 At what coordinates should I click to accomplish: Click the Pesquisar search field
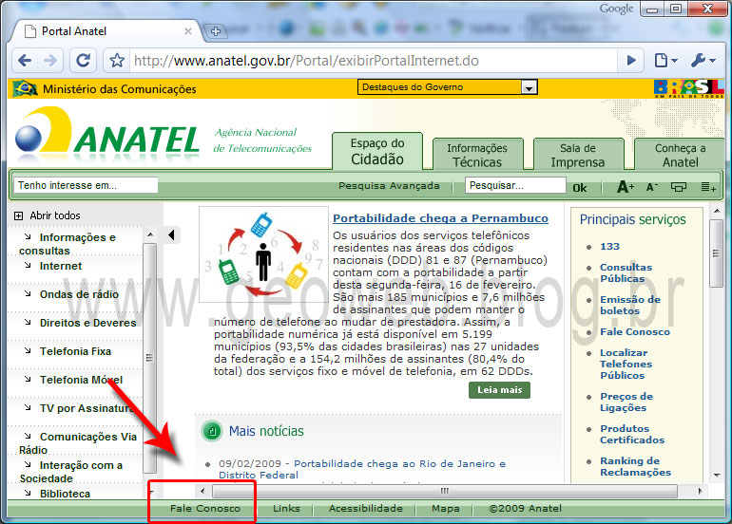coord(515,185)
